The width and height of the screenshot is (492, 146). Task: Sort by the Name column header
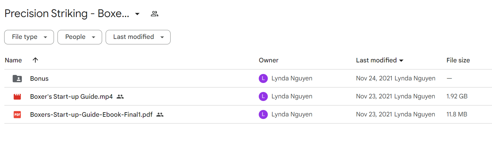pyautogui.click(x=14, y=60)
